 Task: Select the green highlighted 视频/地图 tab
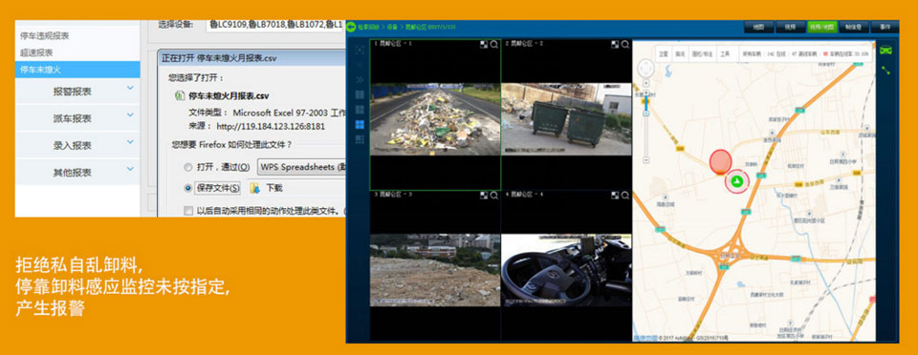pyautogui.click(x=821, y=27)
